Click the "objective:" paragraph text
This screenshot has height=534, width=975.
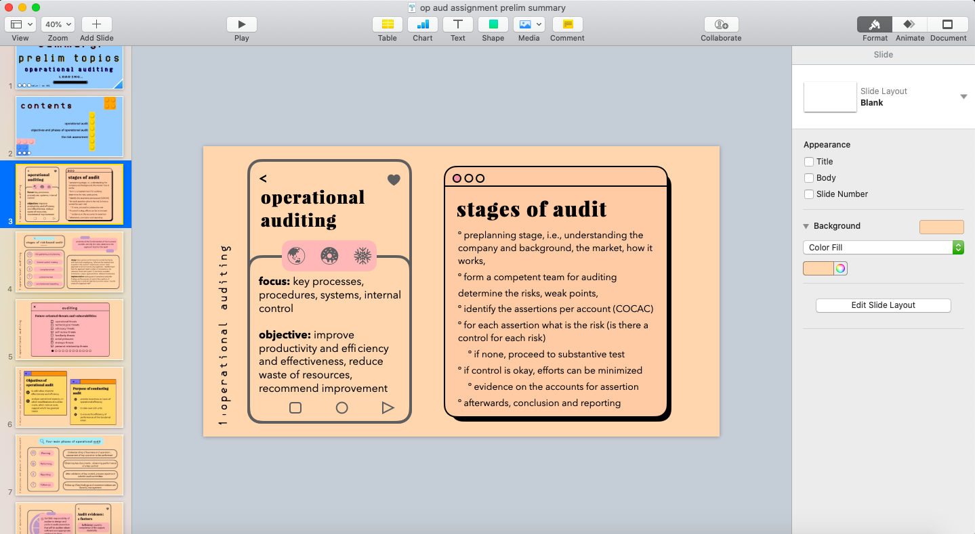324,361
